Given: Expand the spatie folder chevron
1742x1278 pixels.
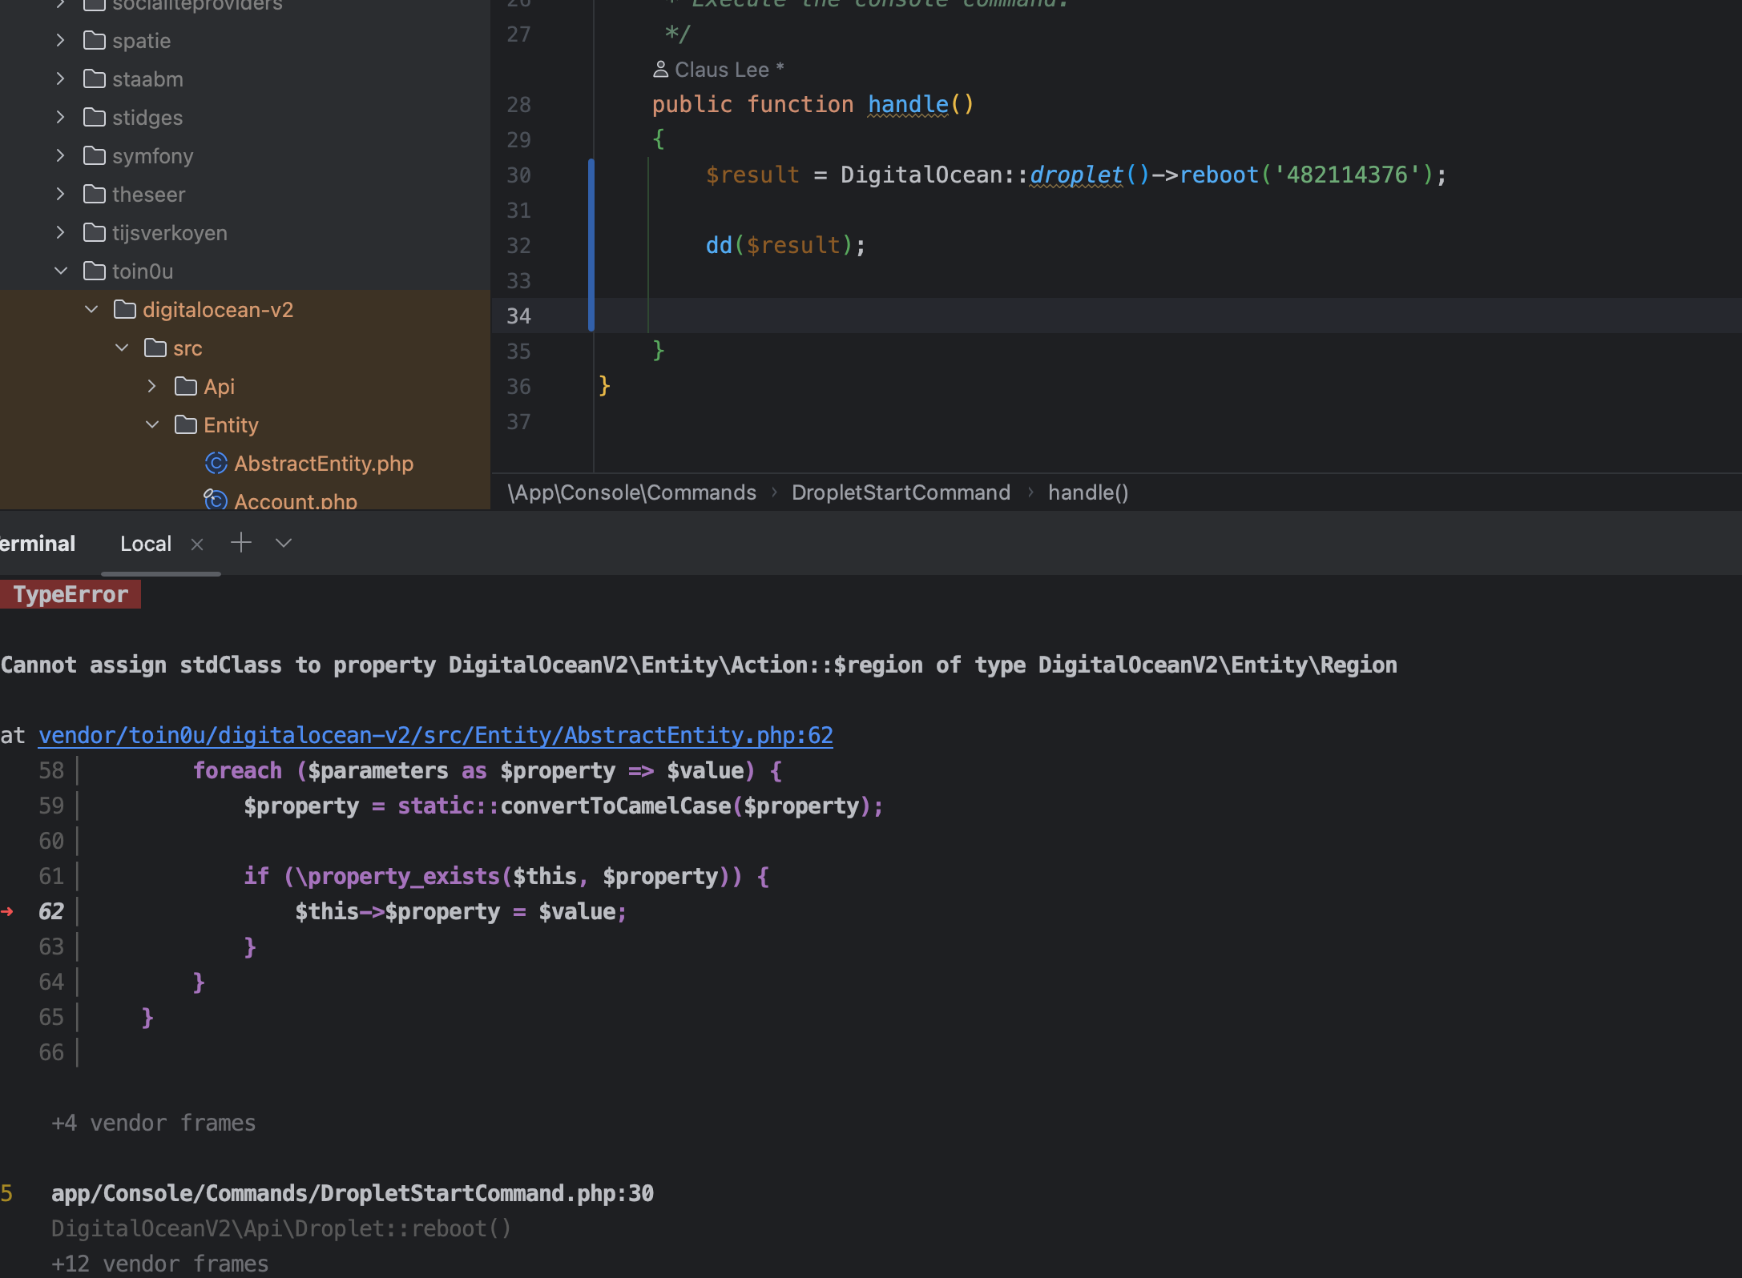Looking at the screenshot, I should tap(61, 40).
